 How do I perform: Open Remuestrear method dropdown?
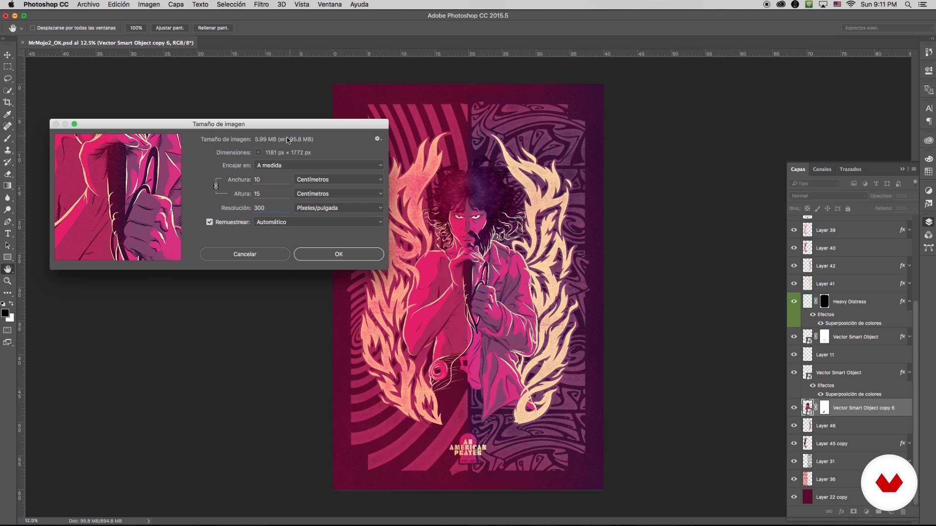pyautogui.click(x=319, y=222)
